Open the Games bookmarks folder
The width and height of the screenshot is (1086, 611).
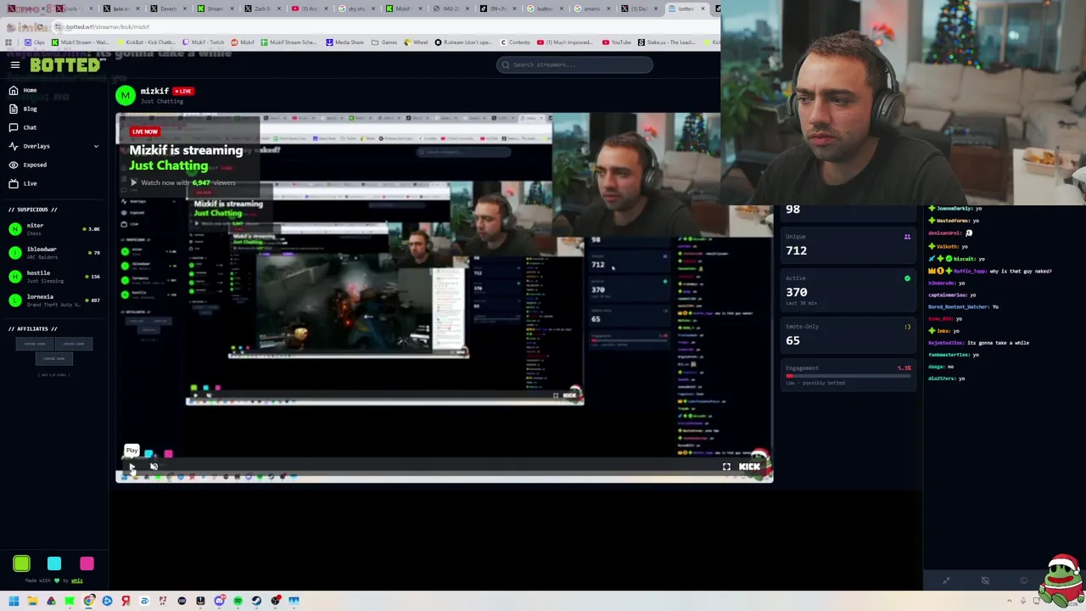pyautogui.click(x=384, y=42)
